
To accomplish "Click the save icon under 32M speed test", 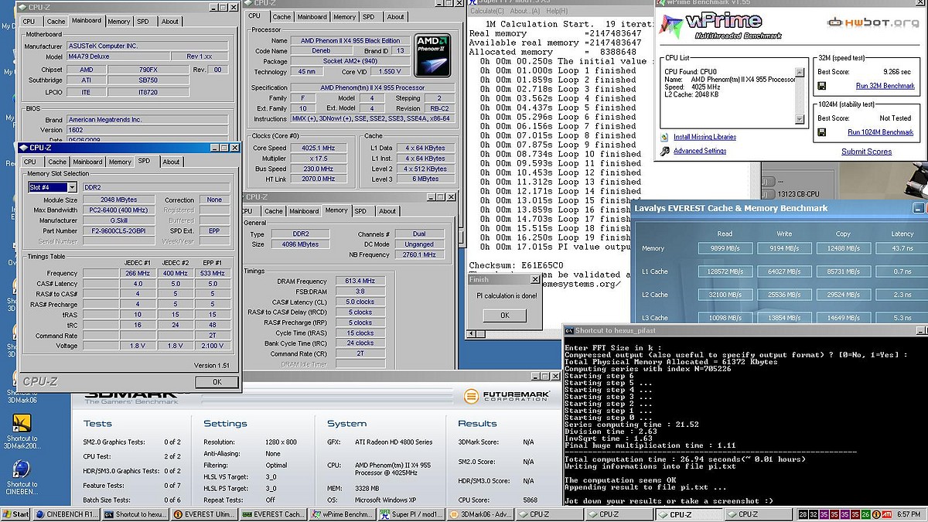I will (x=823, y=87).
